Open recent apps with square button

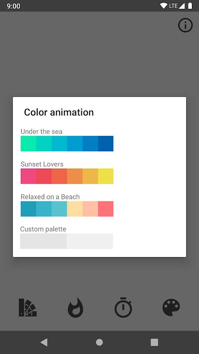[154, 342]
